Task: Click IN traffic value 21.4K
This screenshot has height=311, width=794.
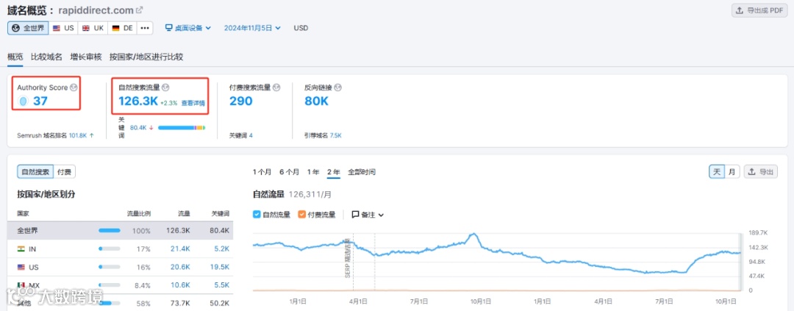Action: (x=181, y=249)
